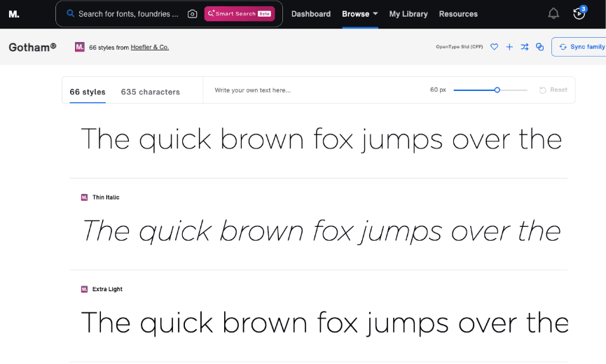The height and width of the screenshot is (364, 606).
Task: Follow the Hoefler & Co. foundry link
Action: [150, 48]
